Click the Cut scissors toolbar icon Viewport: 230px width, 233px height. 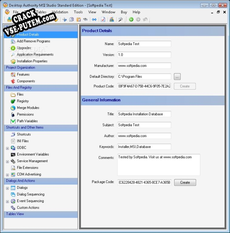(x=64, y=19)
